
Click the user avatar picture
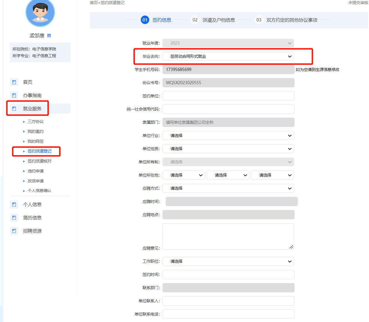pos(40,13)
